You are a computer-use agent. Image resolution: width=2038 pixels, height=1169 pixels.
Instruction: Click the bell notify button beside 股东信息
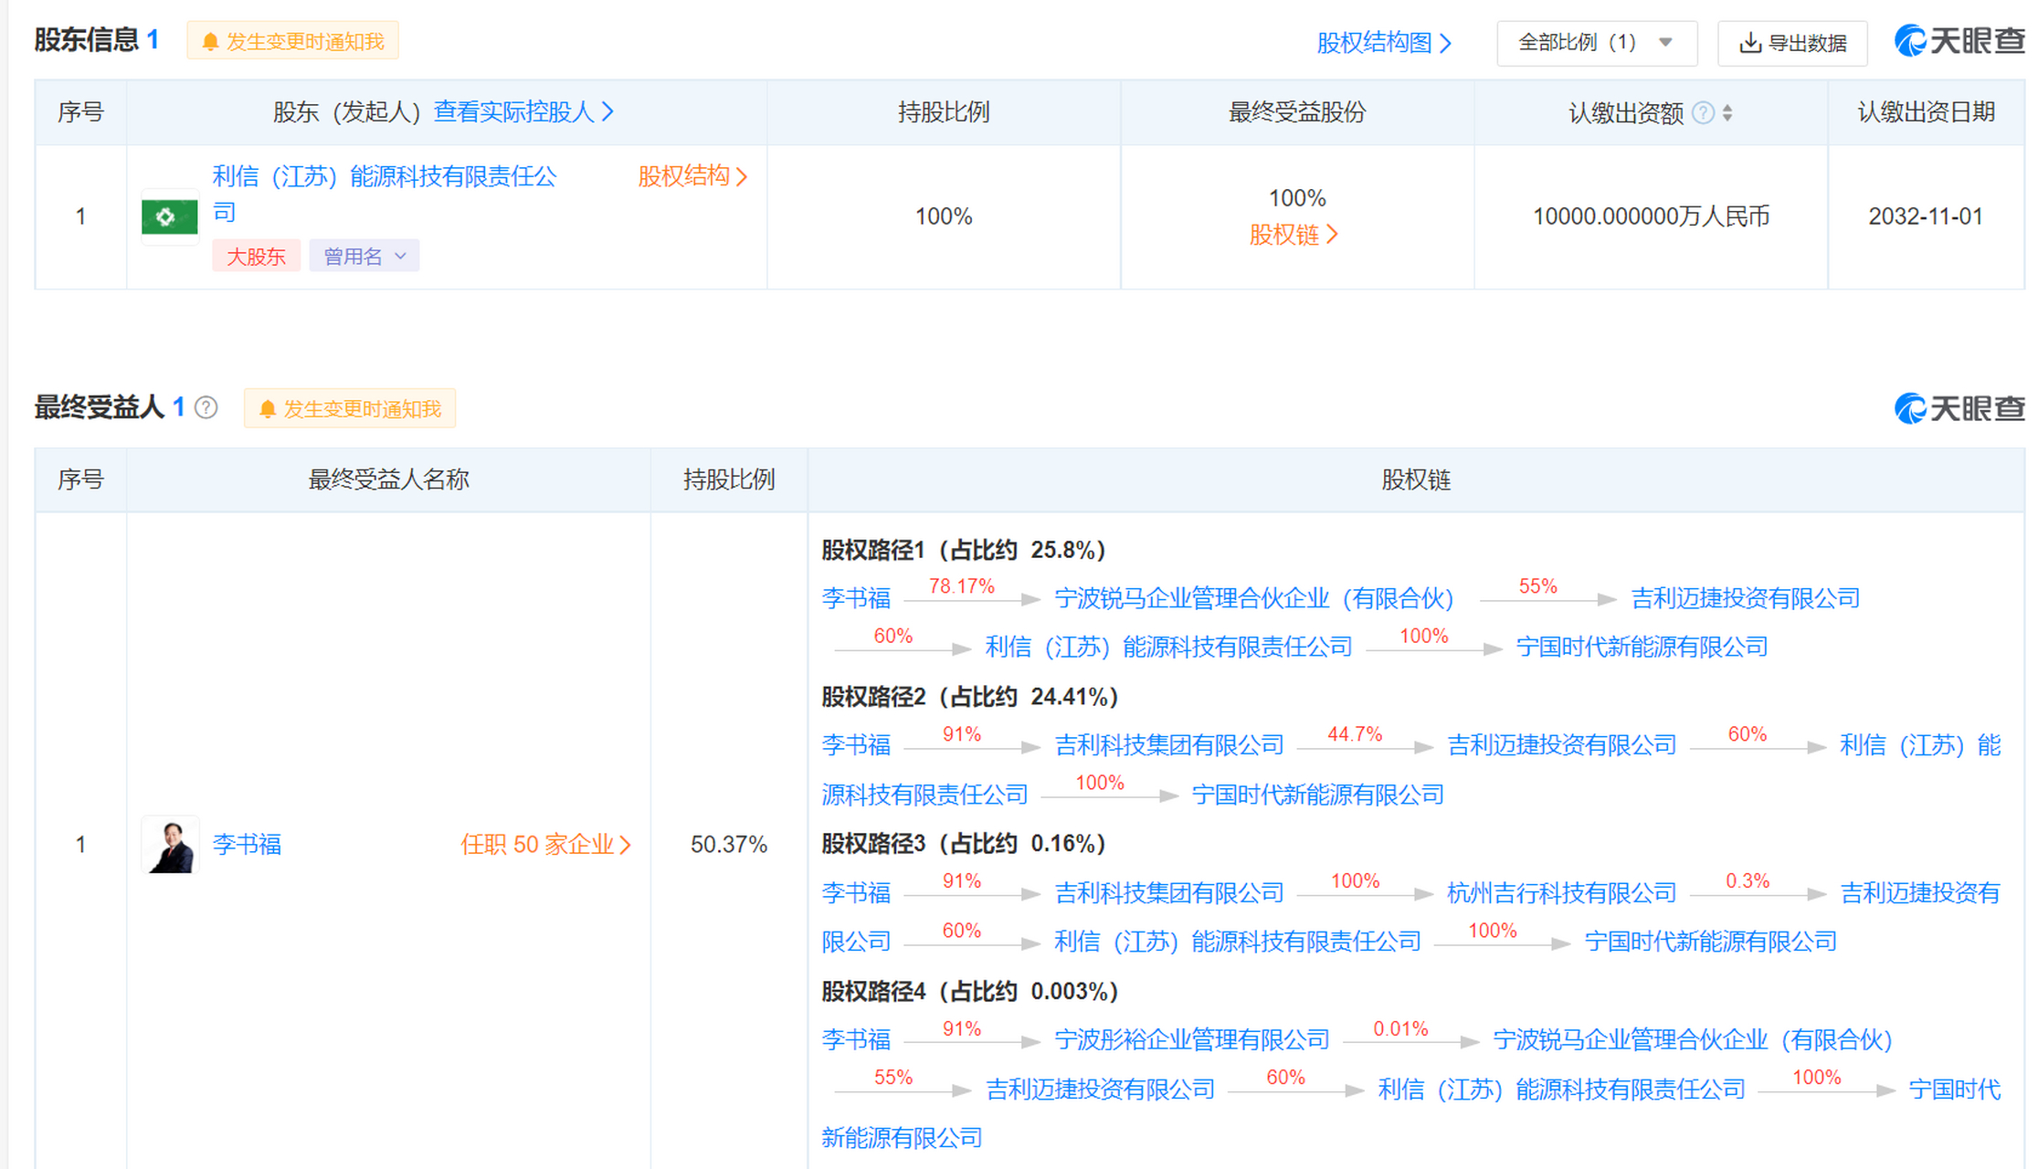292,42
